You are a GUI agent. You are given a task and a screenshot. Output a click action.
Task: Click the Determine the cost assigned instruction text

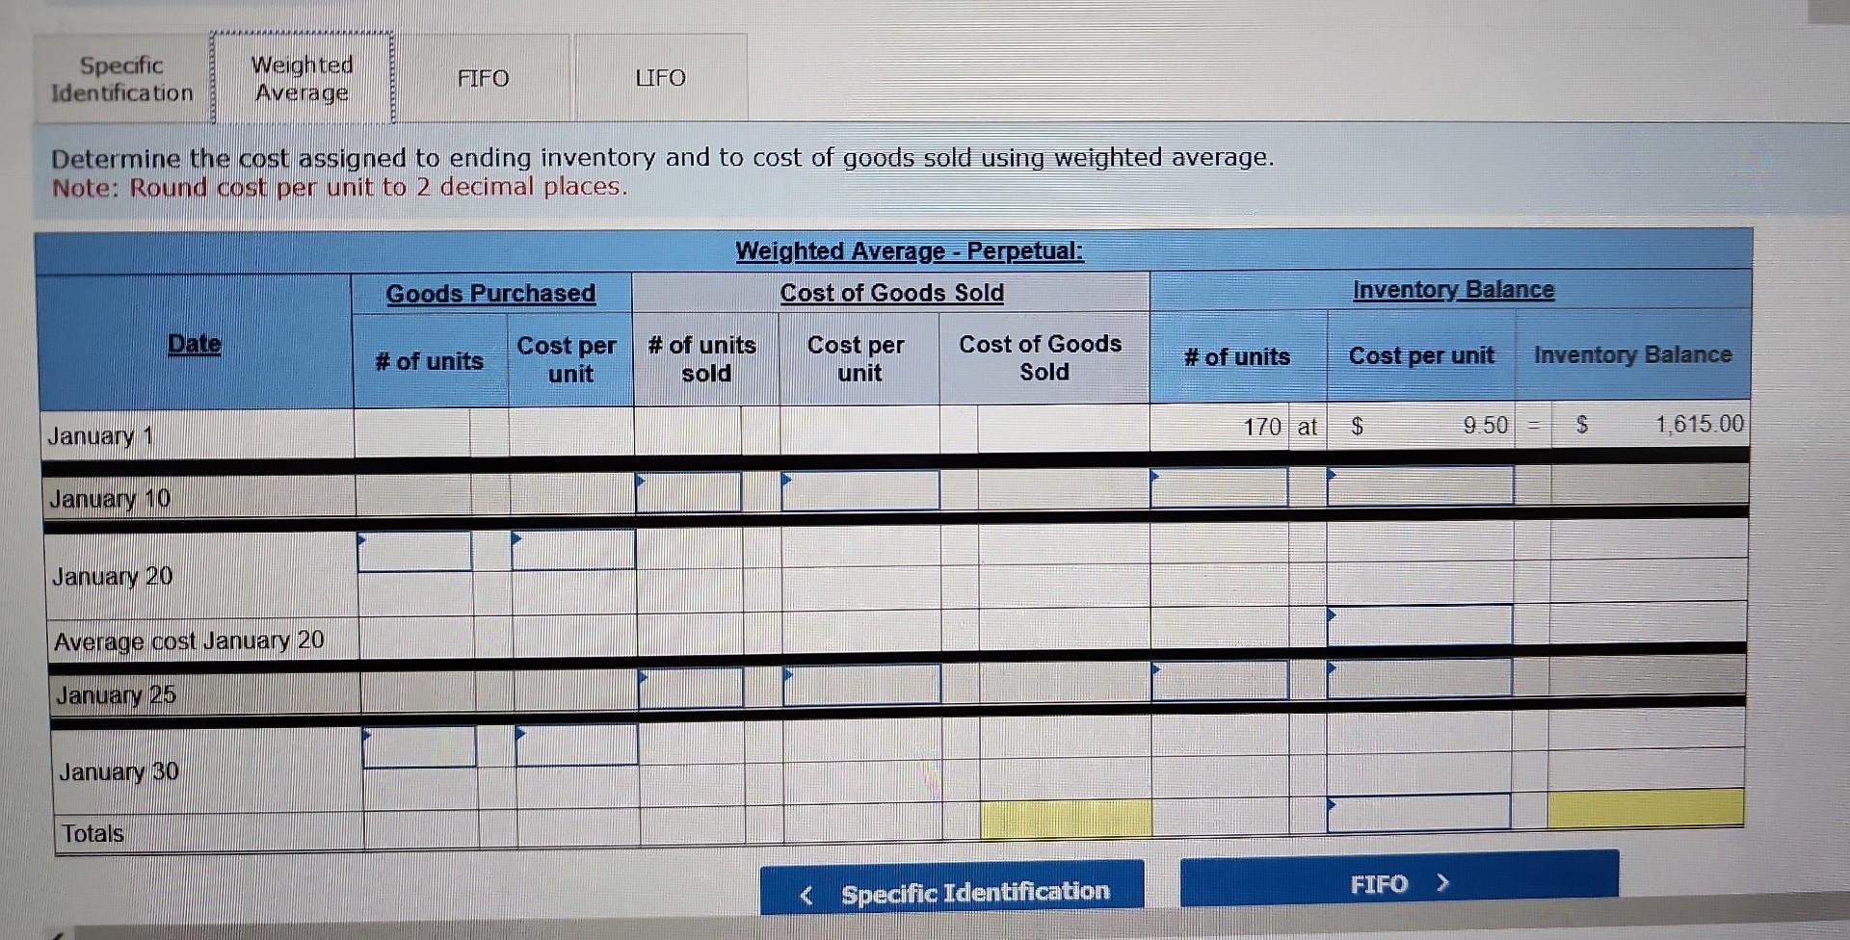pos(663,157)
